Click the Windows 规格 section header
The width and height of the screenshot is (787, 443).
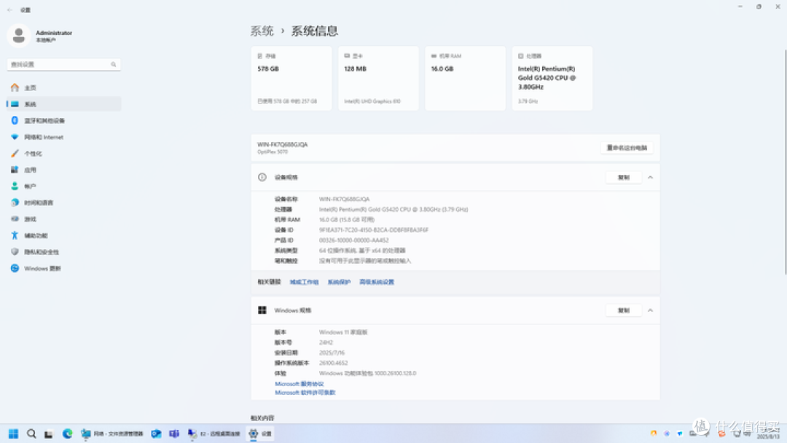pos(455,310)
